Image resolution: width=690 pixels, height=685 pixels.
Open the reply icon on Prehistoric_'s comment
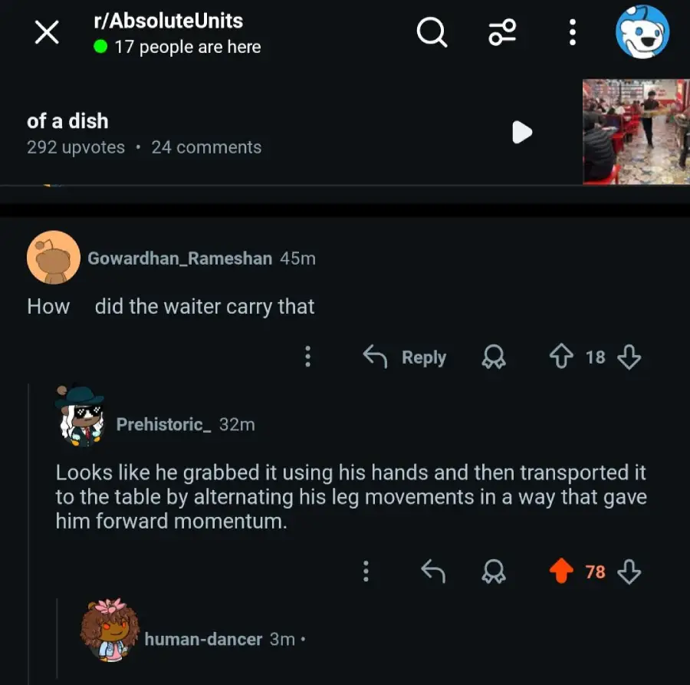[x=432, y=571]
